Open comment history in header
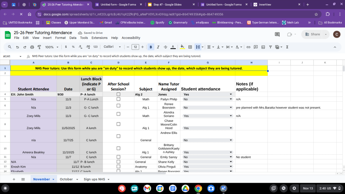Viewport: 345px width, 194px height. coord(277,34)
